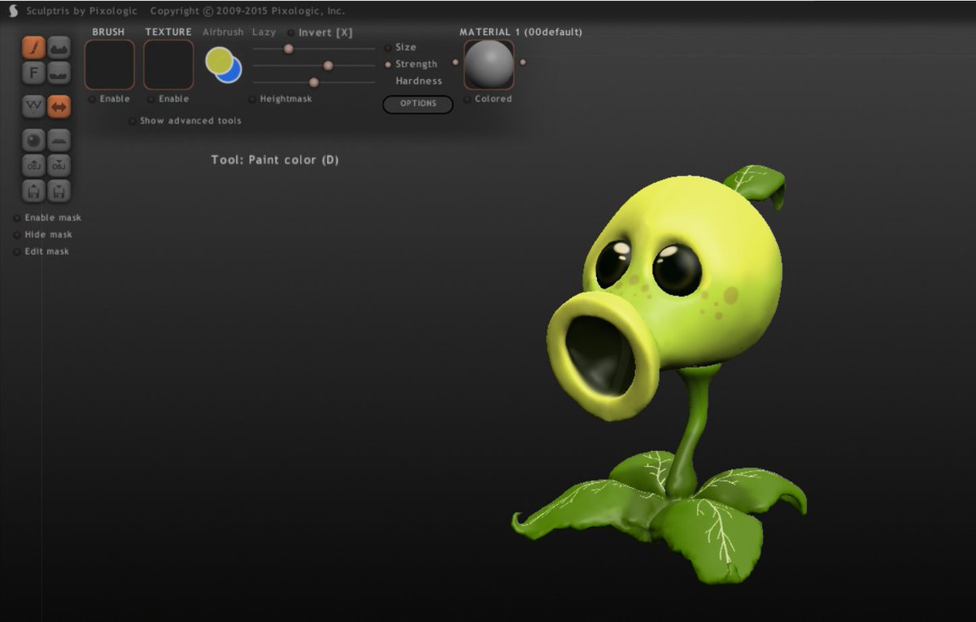Image resolution: width=976 pixels, height=622 pixels.
Task: Click the blue background color swatch
Action: [233, 73]
